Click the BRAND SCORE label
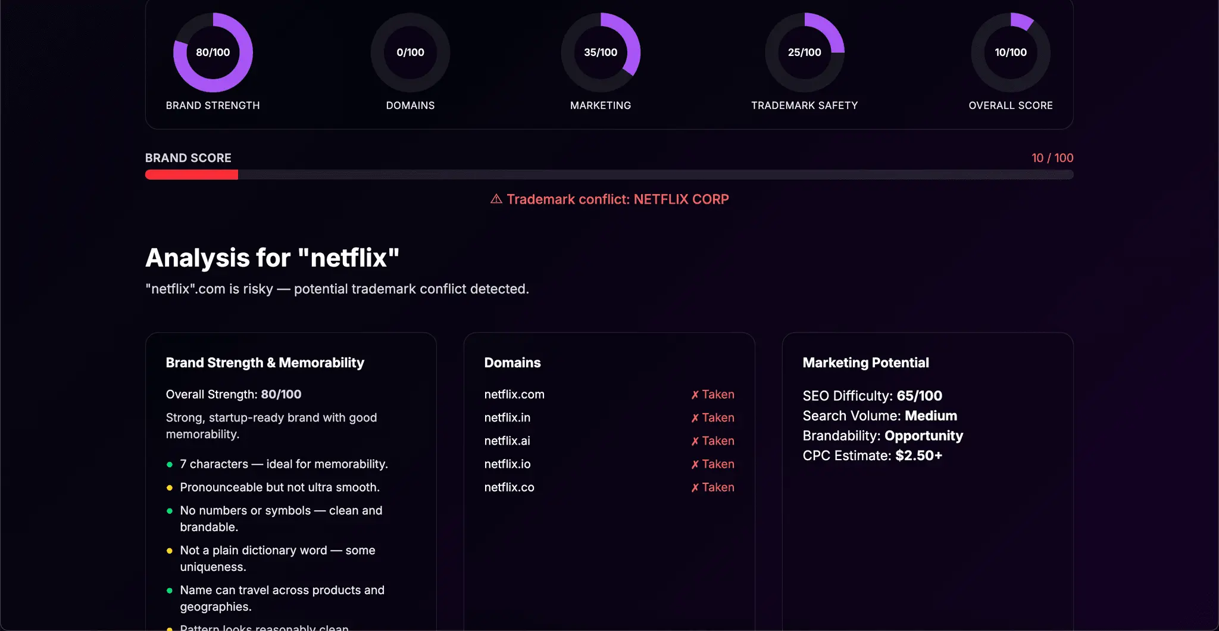 click(x=188, y=158)
